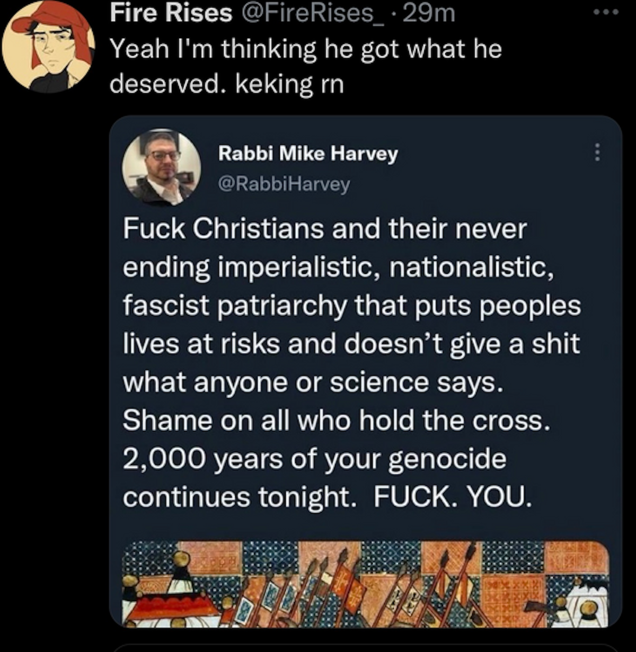Click the 29m tweet timestamp
This screenshot has width=636, height=652.
(429, 13)
